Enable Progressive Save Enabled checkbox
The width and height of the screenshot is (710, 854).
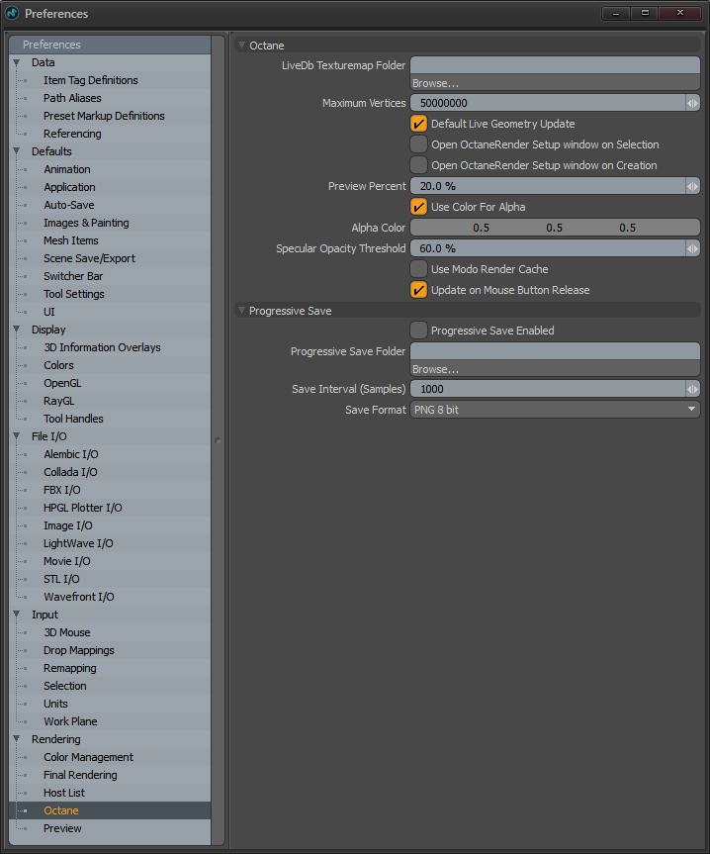click(419, 331)
